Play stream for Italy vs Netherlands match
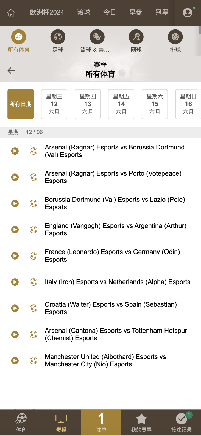 pos(15,282)
